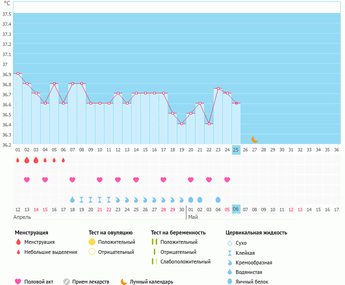This screenshot has height=285, width=345.
Task: Click the heart icon on cycle day 07
Action: (72, 180)
